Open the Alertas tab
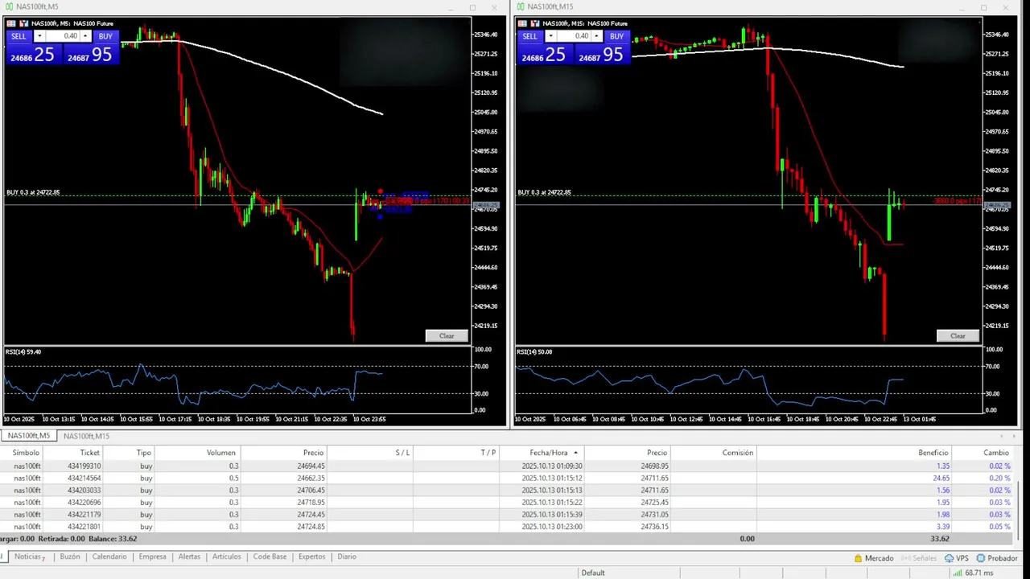 point(189,556)
